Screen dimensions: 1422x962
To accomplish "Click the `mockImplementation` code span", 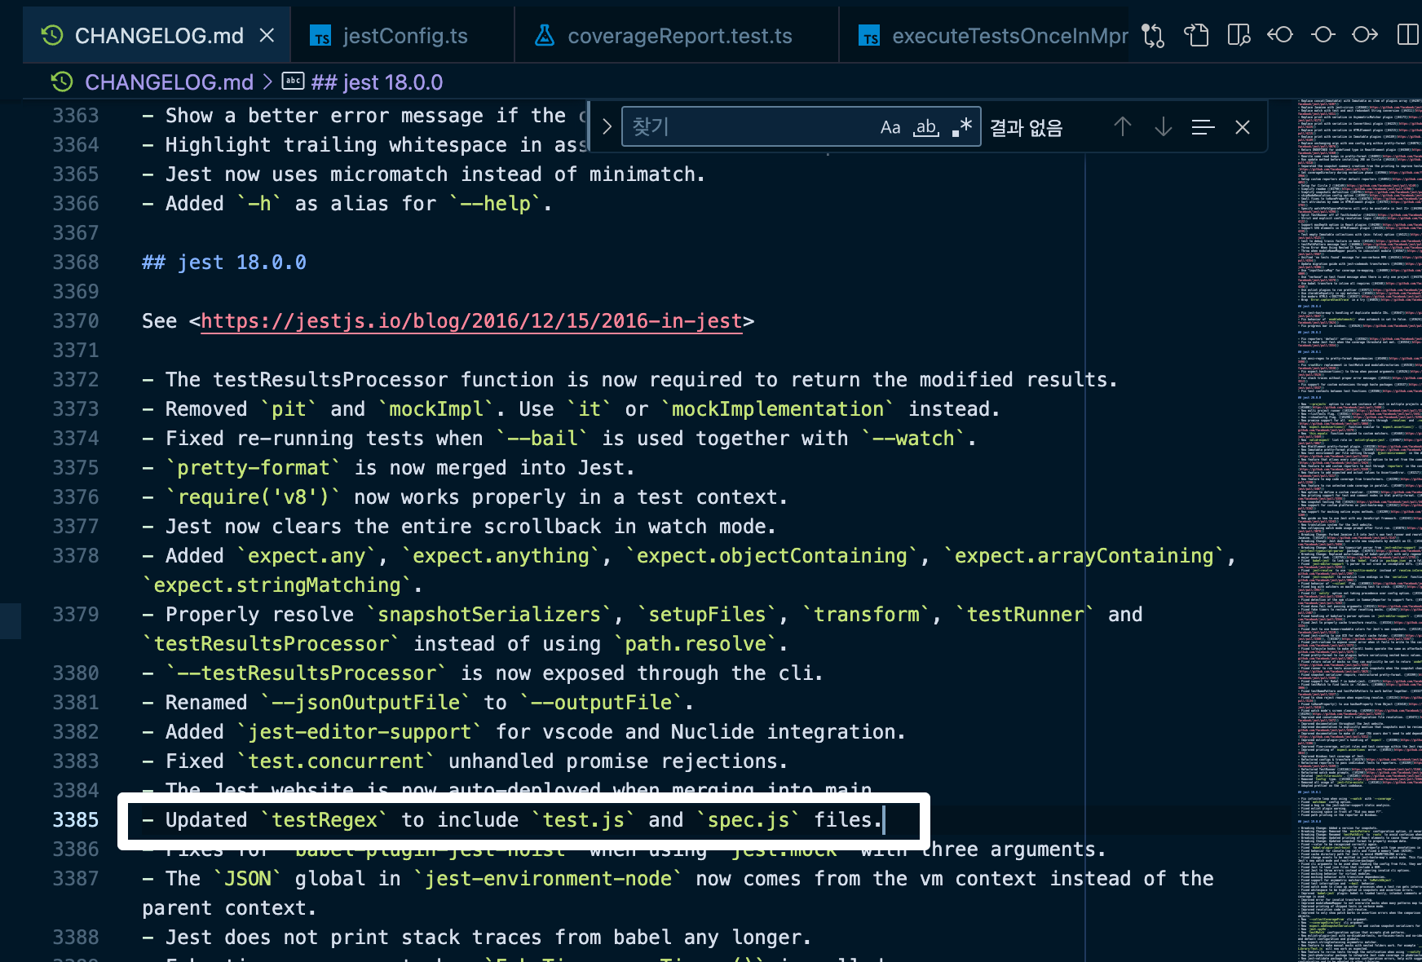I will [x=778, y=409].
